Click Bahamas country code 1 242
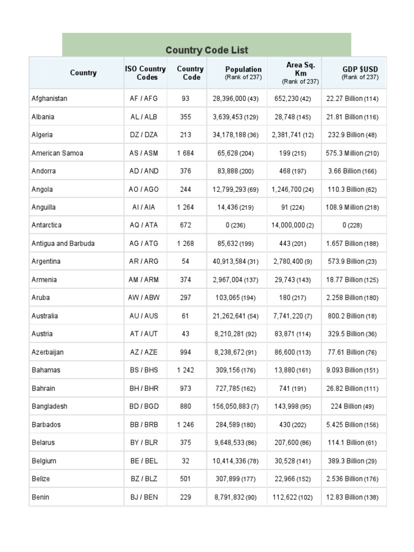 click(185, 370)
